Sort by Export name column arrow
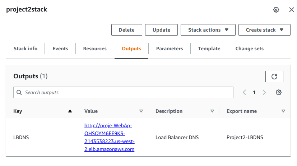This screenshot has height=166, width=297. click(x=283, y=111)
